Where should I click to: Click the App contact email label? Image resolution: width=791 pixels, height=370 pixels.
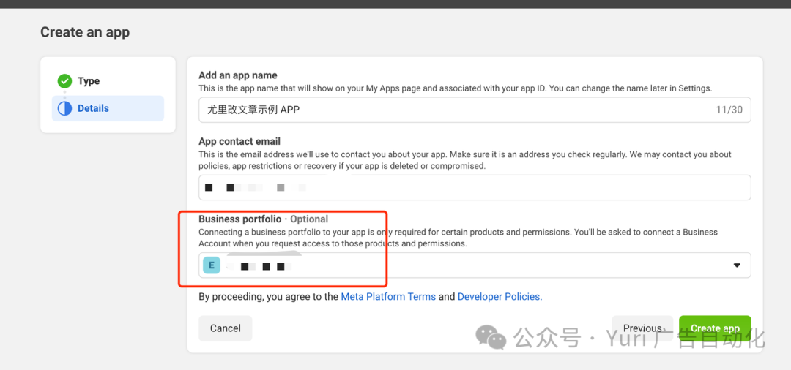239,141
